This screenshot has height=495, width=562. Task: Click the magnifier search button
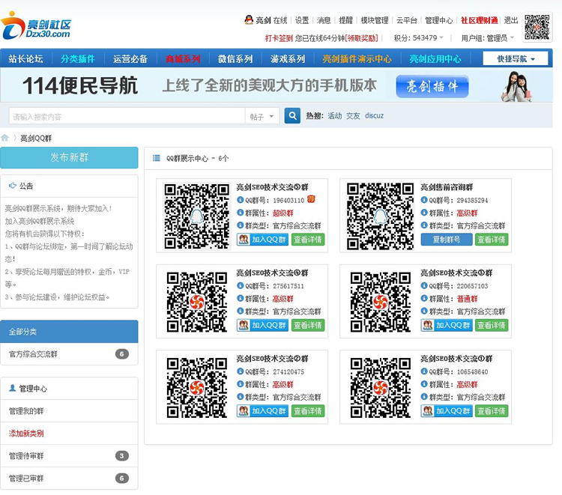click(292, 115)
